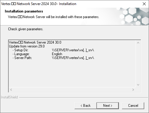This screenshot has height=113, width=149.
Task: Click the left arrow of the horizontal scrollbar
Action: (11, 90)
